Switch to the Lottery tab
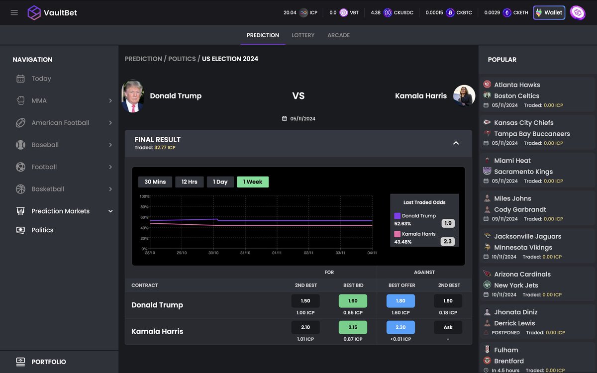 tap(303, 35)
